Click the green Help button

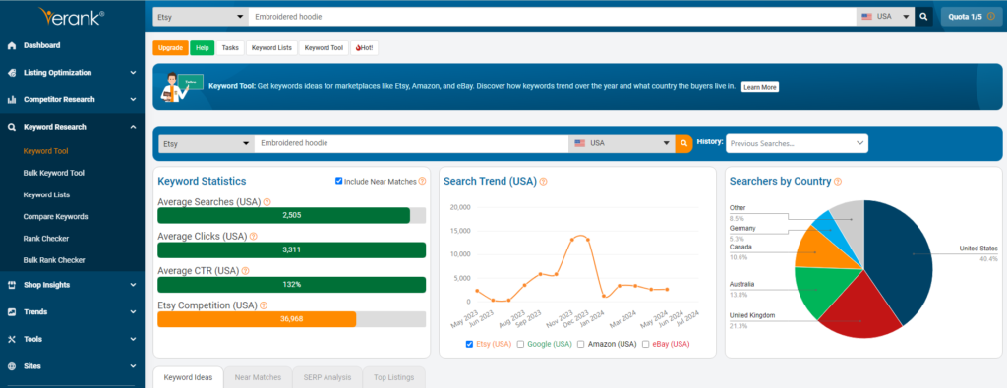point(203,48)
